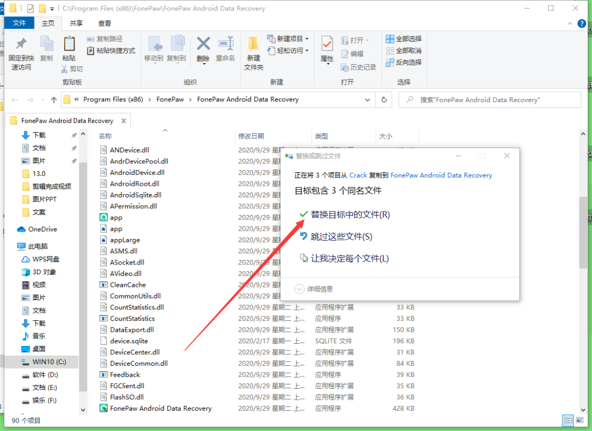
Task: Open Music folder in sidebar
Action: click(x=33, y=336)
